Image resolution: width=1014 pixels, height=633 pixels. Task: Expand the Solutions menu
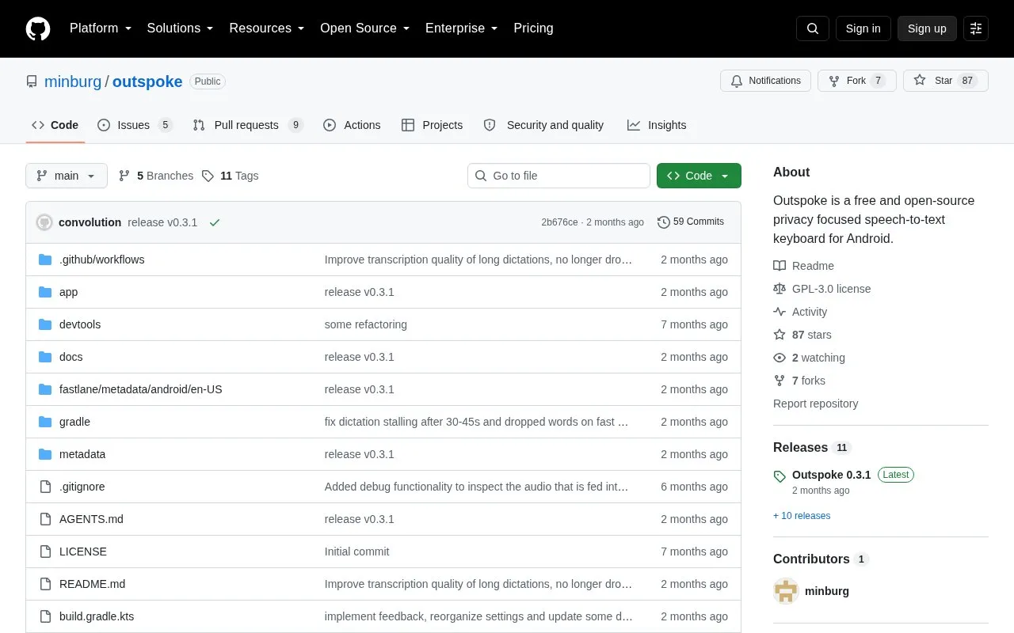pos(181,28)
